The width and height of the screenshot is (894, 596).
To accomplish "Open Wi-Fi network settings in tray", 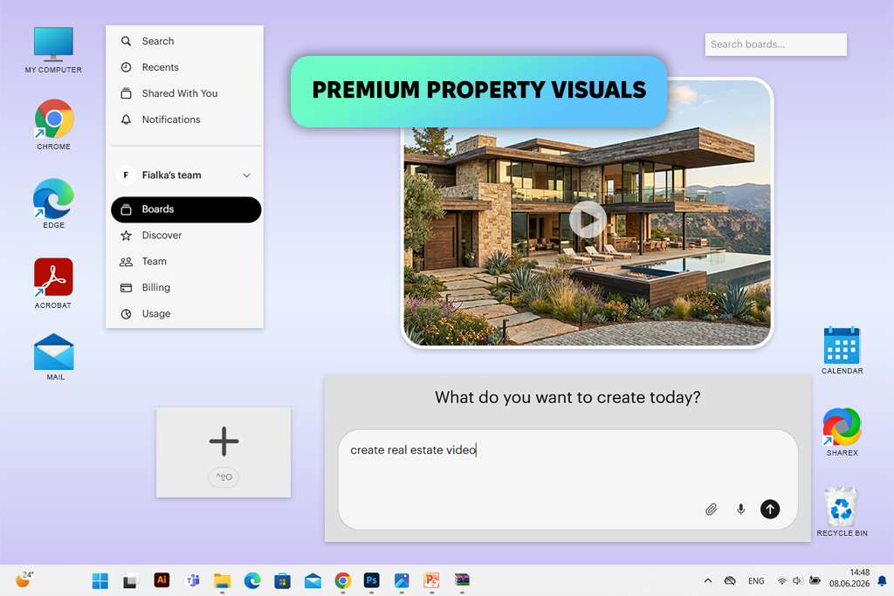I will [x=781, y=580].
